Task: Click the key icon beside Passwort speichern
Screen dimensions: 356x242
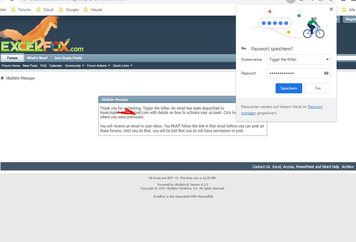Action: (x=244, y=49)
